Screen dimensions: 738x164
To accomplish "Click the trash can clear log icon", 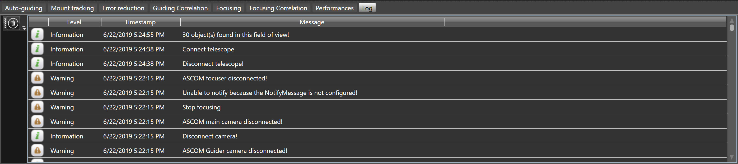I will (13, 23).
